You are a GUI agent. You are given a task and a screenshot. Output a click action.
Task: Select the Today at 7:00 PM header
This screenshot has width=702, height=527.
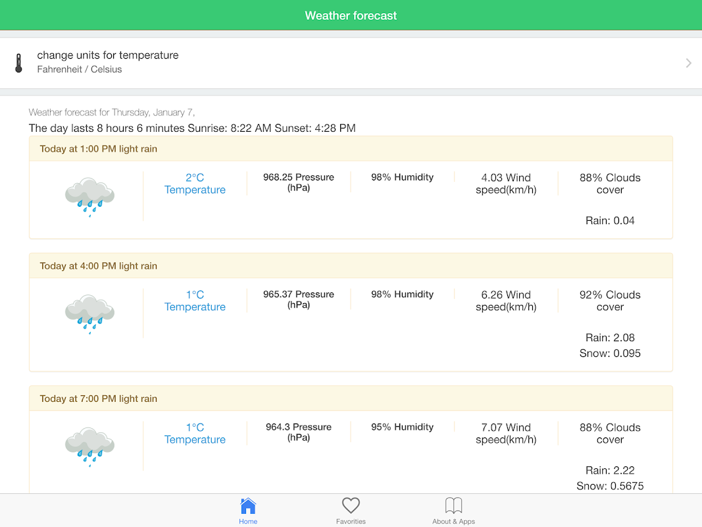point(99,399)
